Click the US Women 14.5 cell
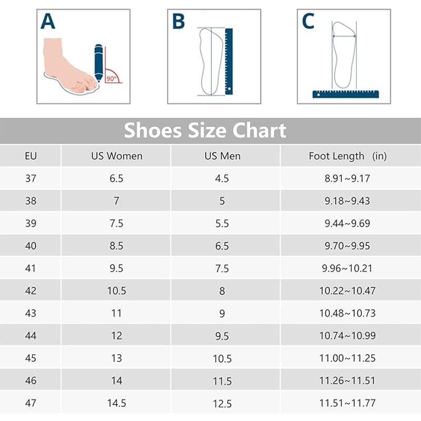 [117, 403]
